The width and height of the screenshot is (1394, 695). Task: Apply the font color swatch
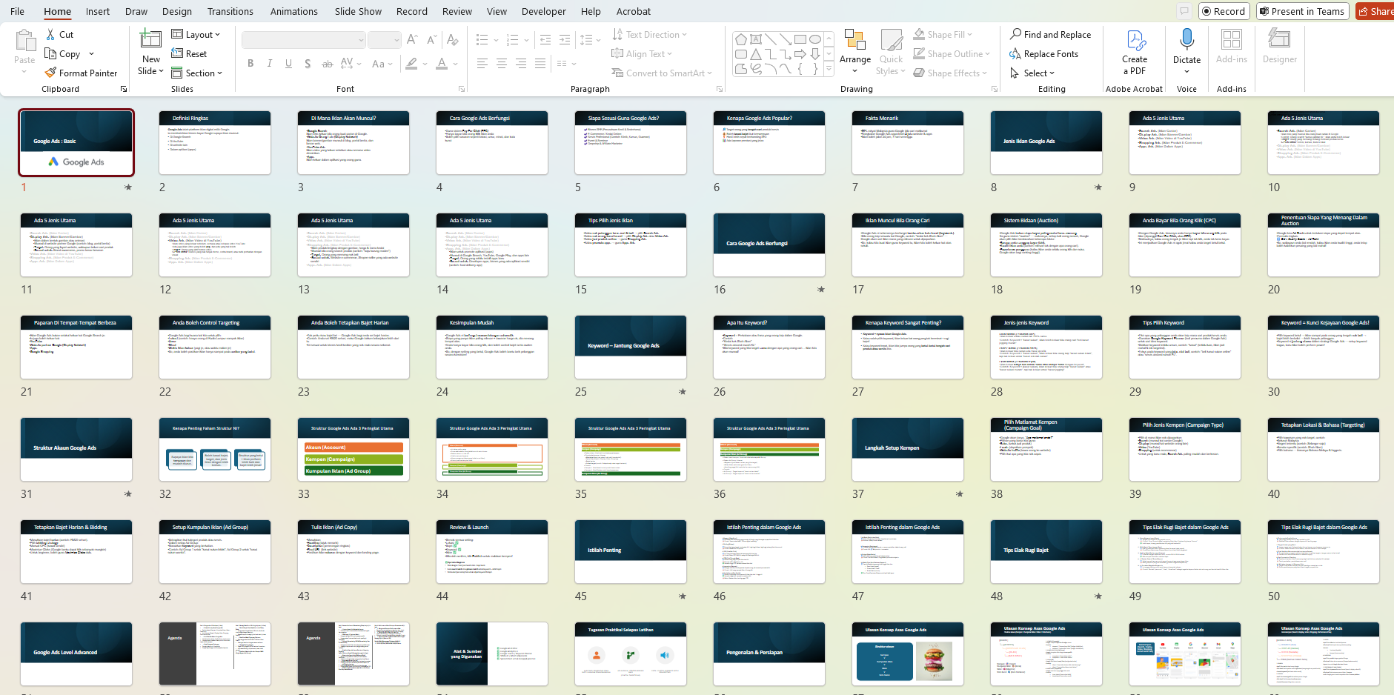(x=442, y=64)
